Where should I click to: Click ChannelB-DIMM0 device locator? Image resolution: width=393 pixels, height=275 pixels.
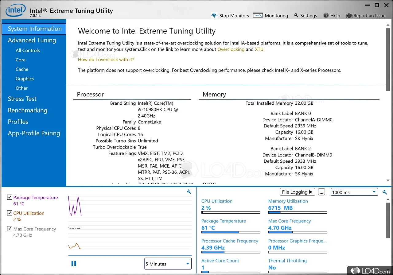click(314, 155)
